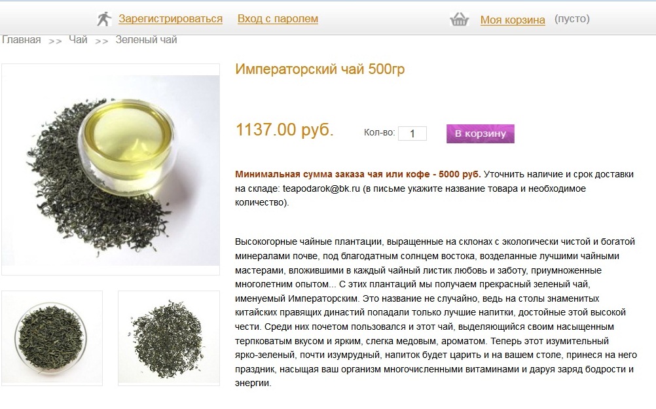The height and width of the screenshot is (409, 656).
Task: Go to Чай breadcrumb category
Action: pyautogui.click(x=78, y=40)
